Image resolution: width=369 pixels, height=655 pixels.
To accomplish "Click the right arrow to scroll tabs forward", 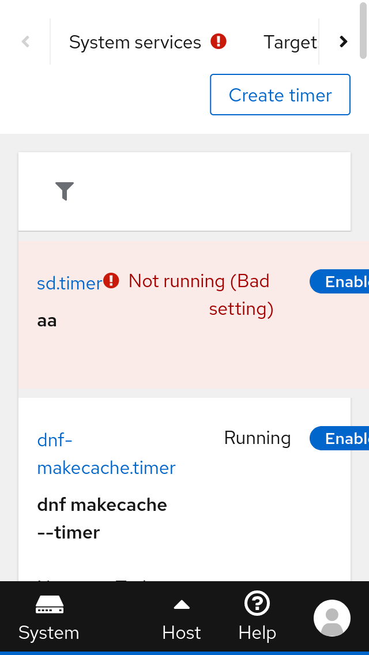I will [x=343, y=42].
